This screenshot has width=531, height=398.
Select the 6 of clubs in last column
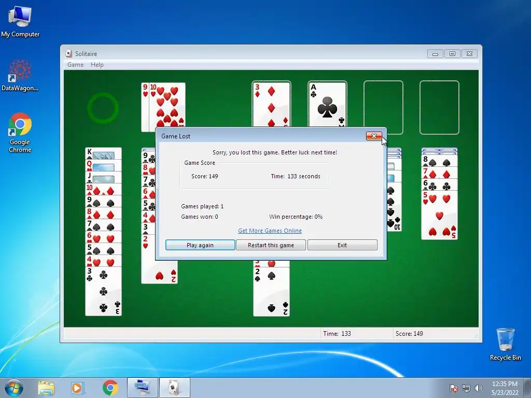[439, 185]
